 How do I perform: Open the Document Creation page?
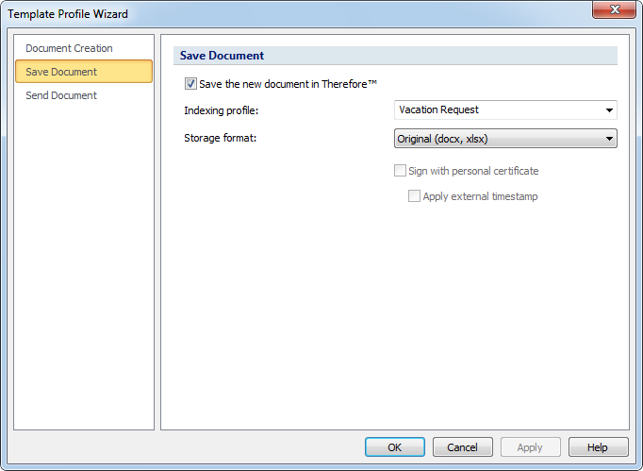coord(69,48)
